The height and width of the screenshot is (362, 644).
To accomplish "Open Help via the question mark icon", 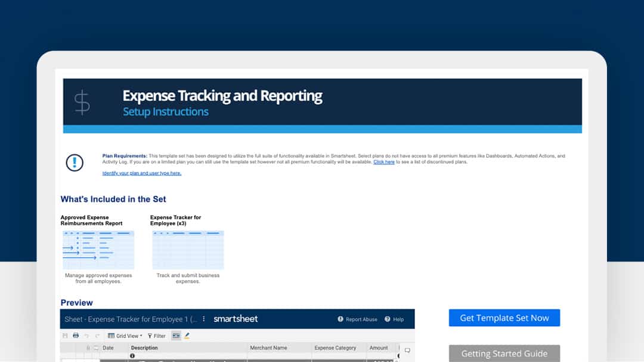I will (387, 319).
